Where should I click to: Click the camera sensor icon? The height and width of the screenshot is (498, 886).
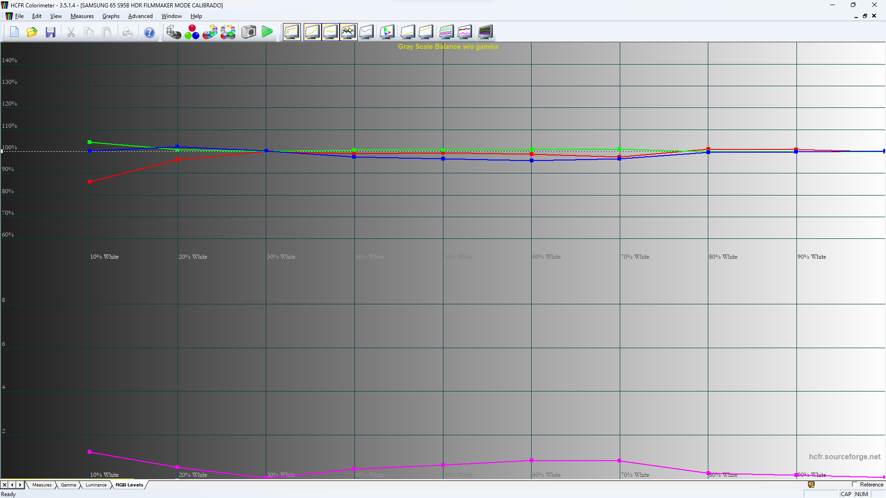249,32
